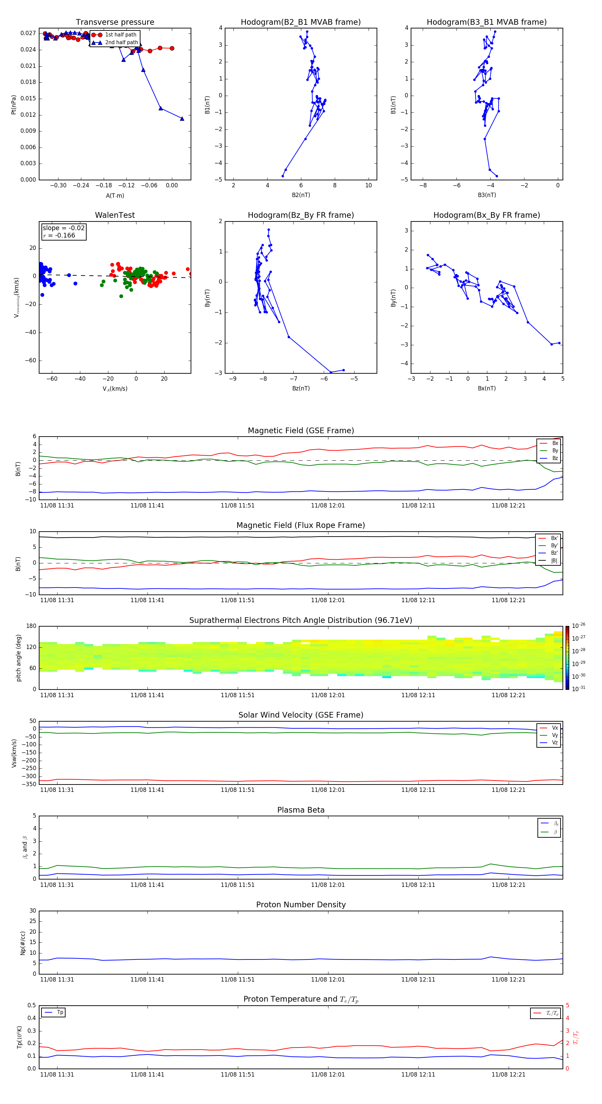Viewport: 602px width, 1104px height.
Task: Click the '11/08 12:01' tick in GSE panel
Action: (328, 506)
